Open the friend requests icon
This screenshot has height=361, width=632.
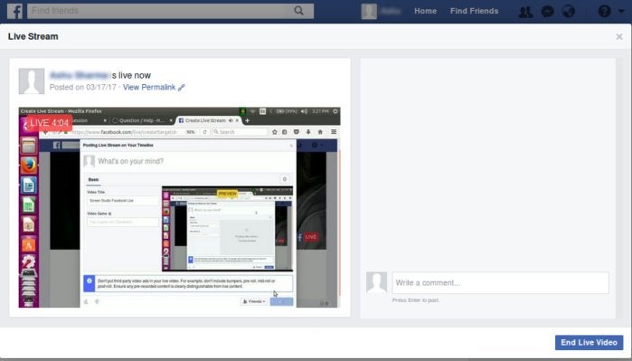click(x=525, y=11)
